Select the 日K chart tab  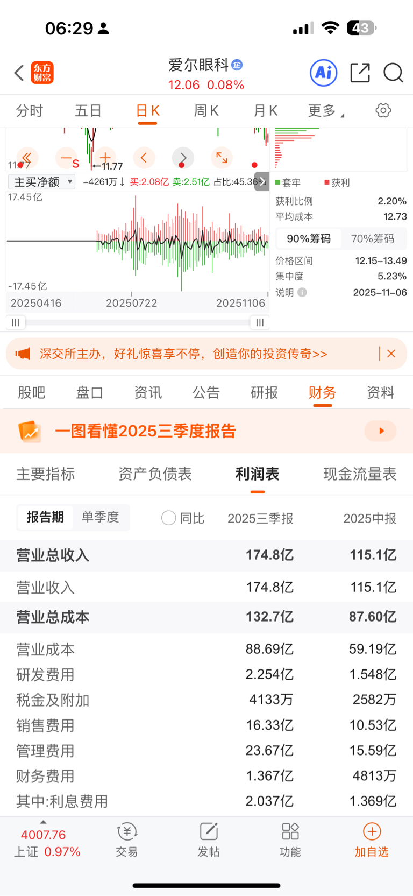click(x=147, y=111)
